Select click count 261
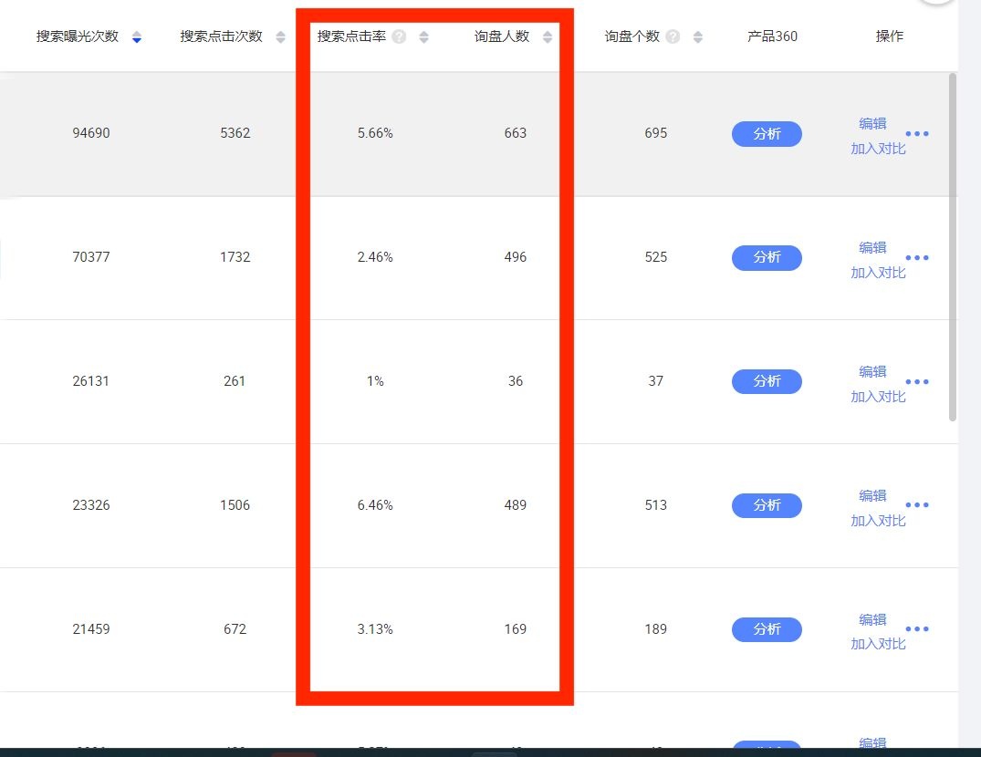The image size is (981, 757). coord(235,381)
